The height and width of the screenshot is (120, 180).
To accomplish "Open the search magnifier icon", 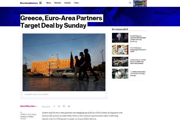I will click(130, 3).
